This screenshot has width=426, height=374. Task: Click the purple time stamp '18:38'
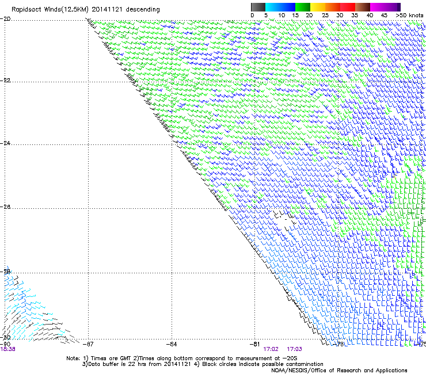(x=7, y=349)
